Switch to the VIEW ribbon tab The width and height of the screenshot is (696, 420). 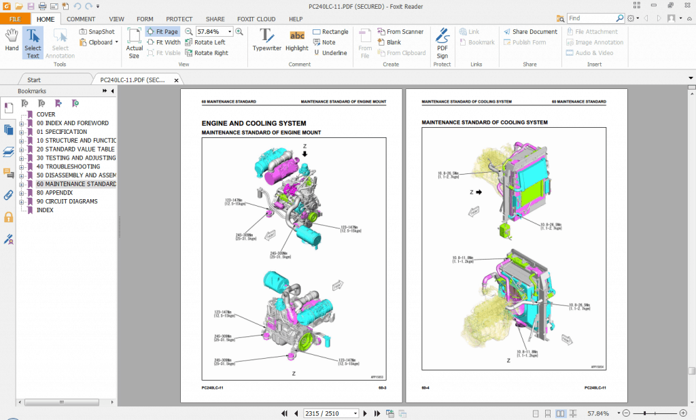pos(117,19)
